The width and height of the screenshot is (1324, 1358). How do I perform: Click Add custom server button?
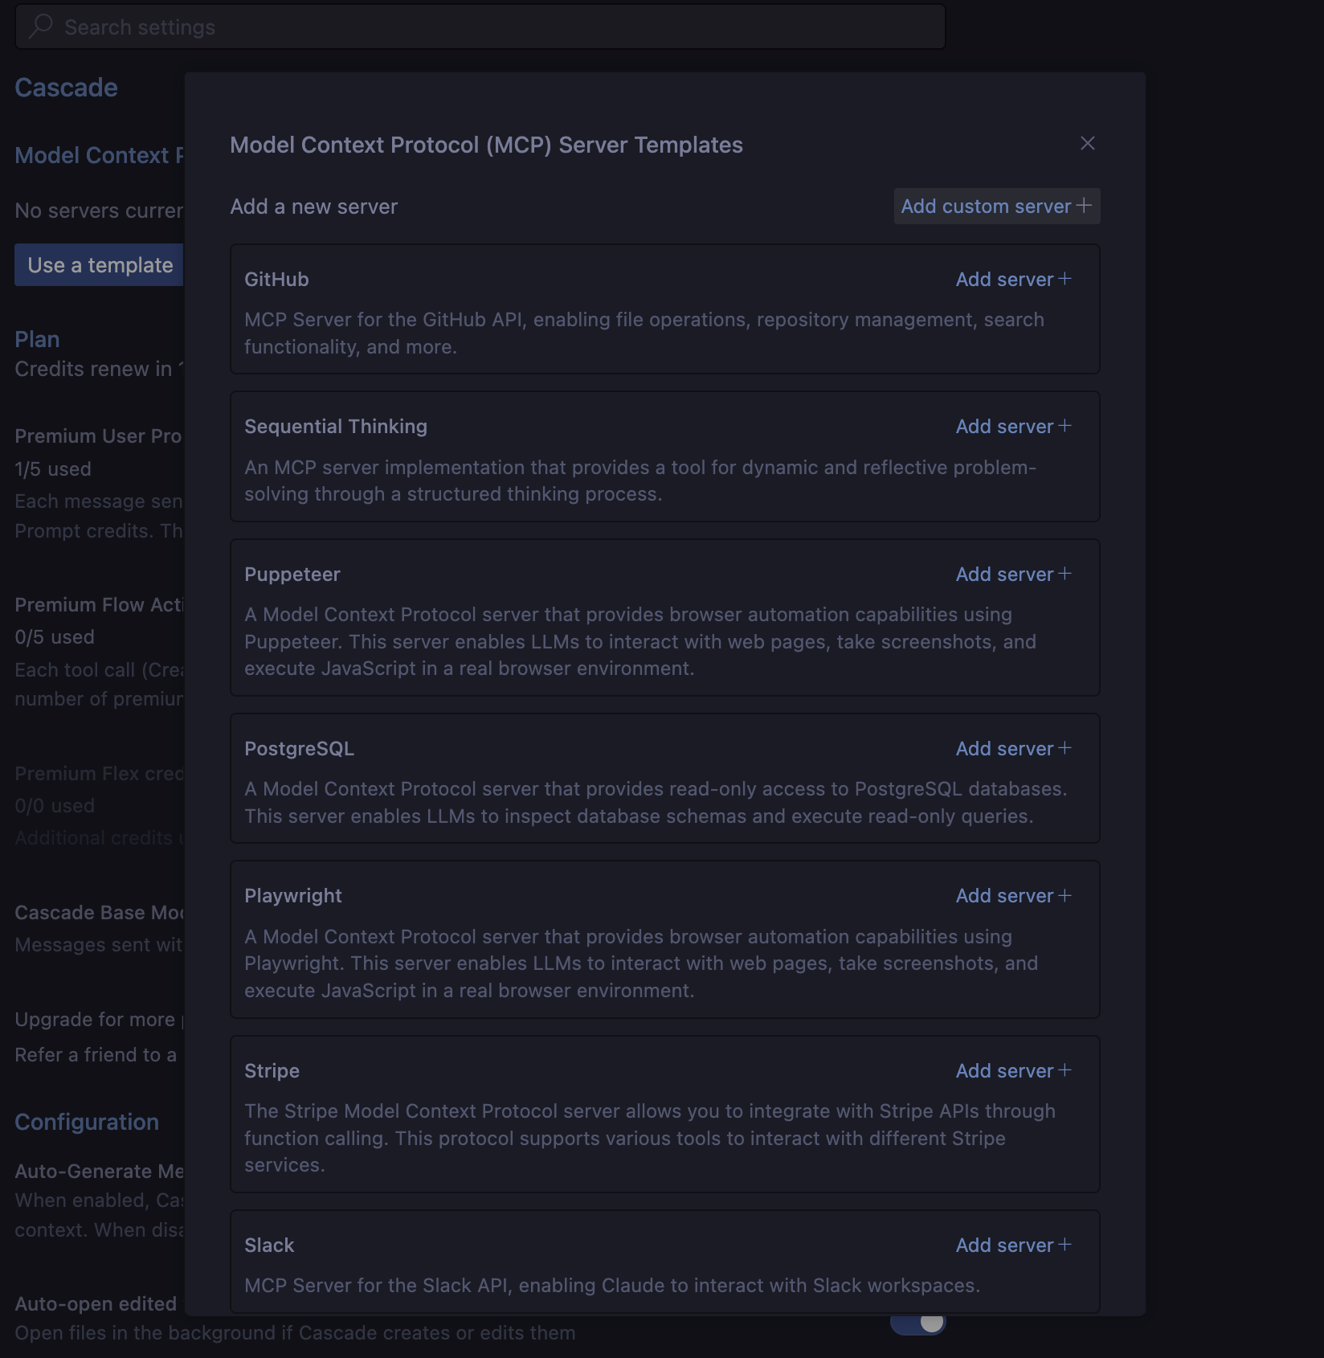click(x=996, y=207)
